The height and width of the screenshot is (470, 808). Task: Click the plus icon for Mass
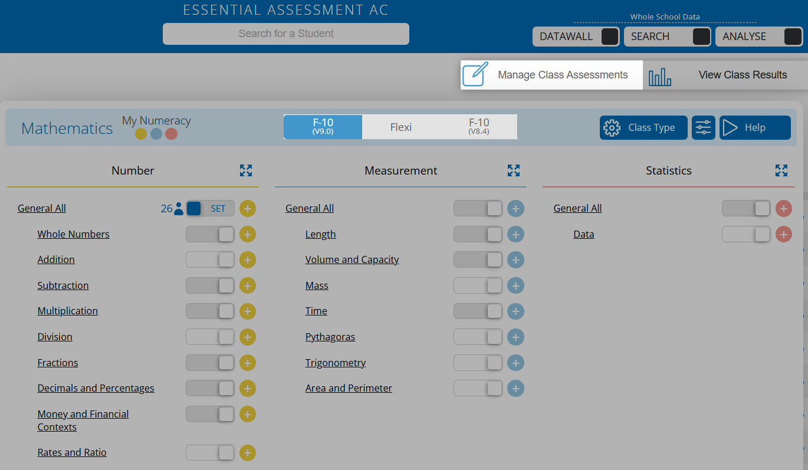pyautogui.click(x=515, y=285)
